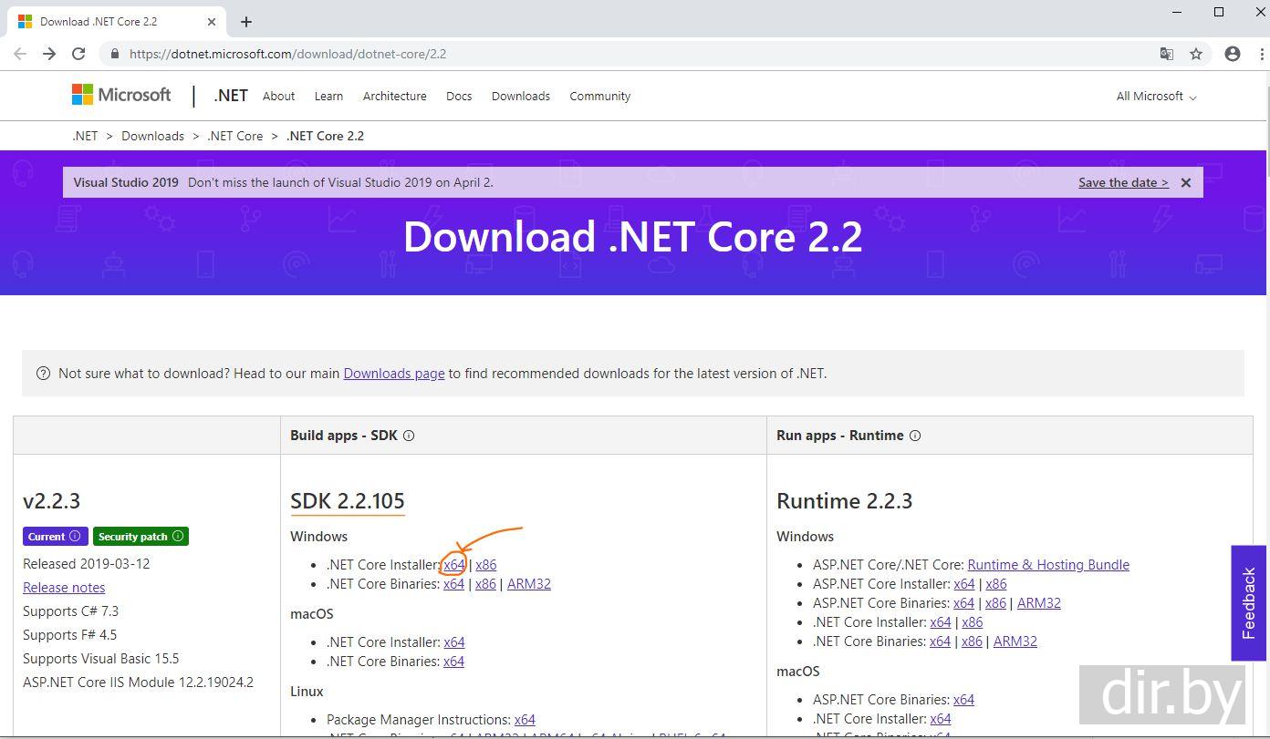Click the Security patch badge

pos(141,536)
